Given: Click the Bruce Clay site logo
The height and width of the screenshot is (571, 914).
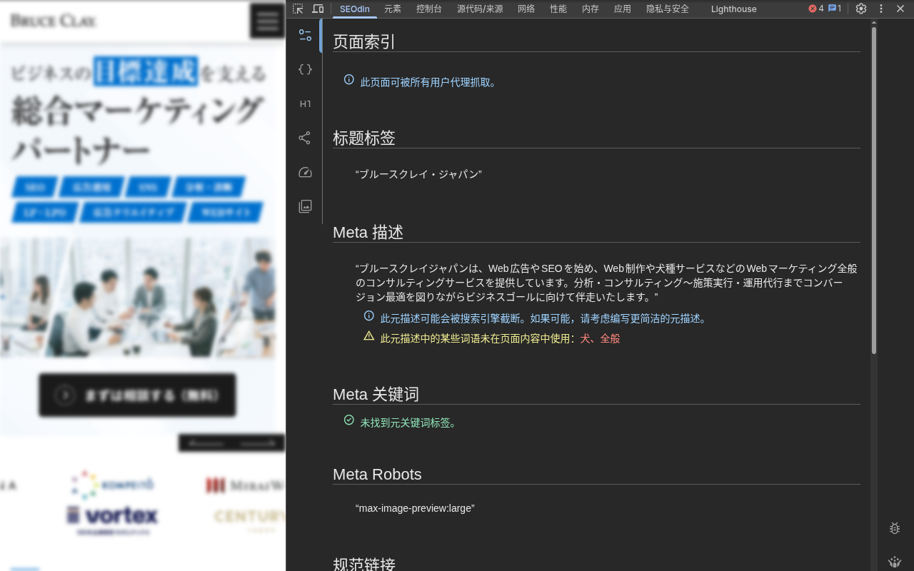Looking at the screenshot, I should 54,21.
